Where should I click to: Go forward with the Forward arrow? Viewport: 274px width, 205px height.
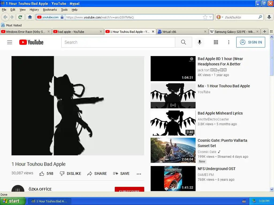(12, 17)
